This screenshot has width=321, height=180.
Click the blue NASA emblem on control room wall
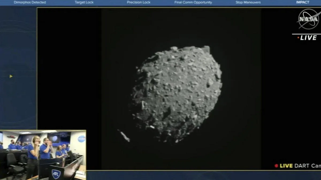click(81, 139)
